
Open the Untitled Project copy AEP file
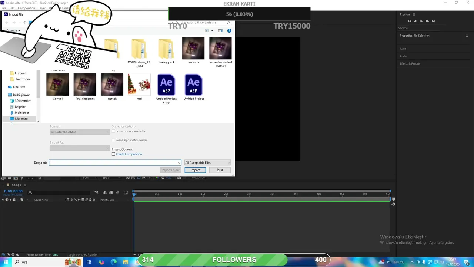tap(166, 89)
